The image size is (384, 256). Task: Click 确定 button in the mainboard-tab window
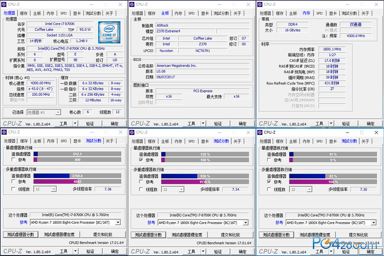[243, 124]
